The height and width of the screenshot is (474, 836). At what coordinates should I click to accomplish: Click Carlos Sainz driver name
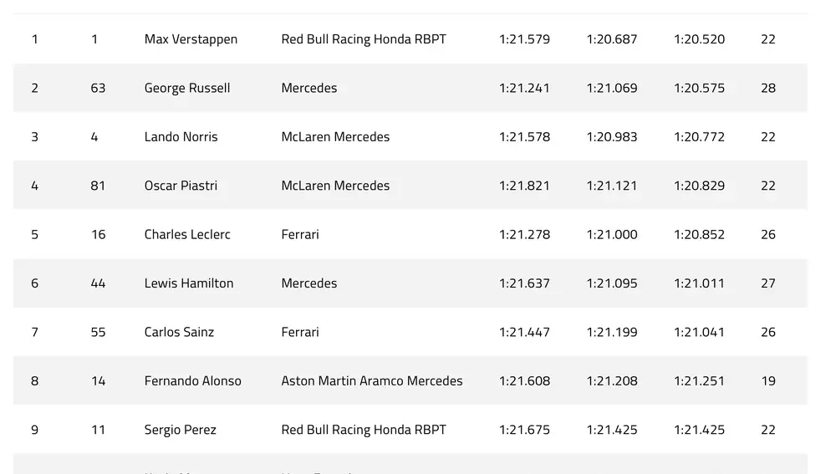point(179,332)
